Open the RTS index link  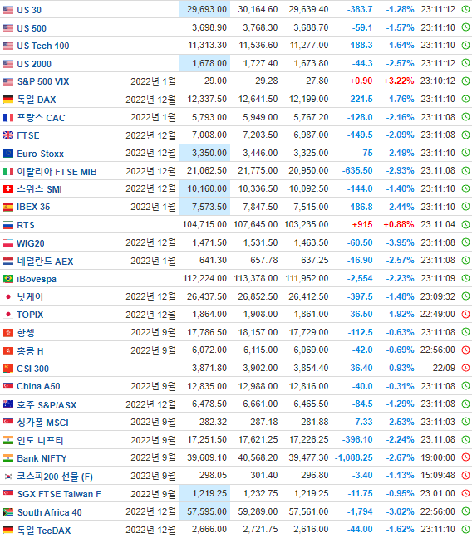[26, 225]
